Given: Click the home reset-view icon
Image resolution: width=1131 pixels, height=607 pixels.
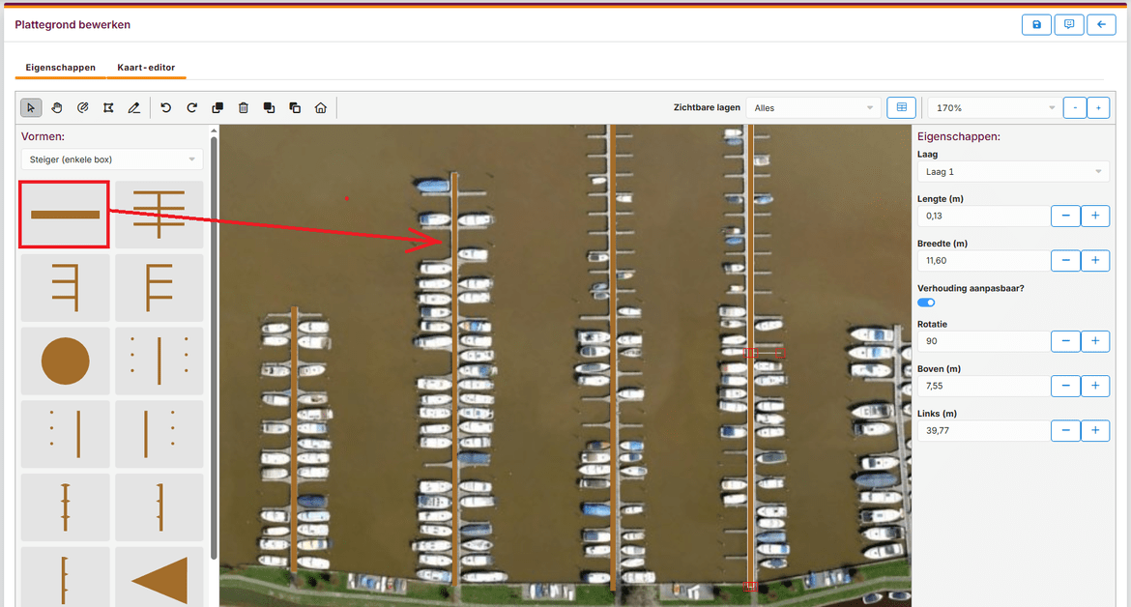Looking at the screenshot, I should (x=321, y=108).
